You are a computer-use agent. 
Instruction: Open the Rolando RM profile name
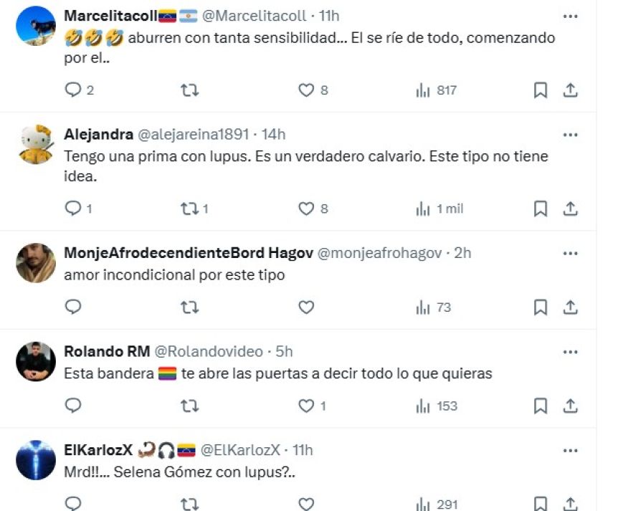(x=107, y=351)
